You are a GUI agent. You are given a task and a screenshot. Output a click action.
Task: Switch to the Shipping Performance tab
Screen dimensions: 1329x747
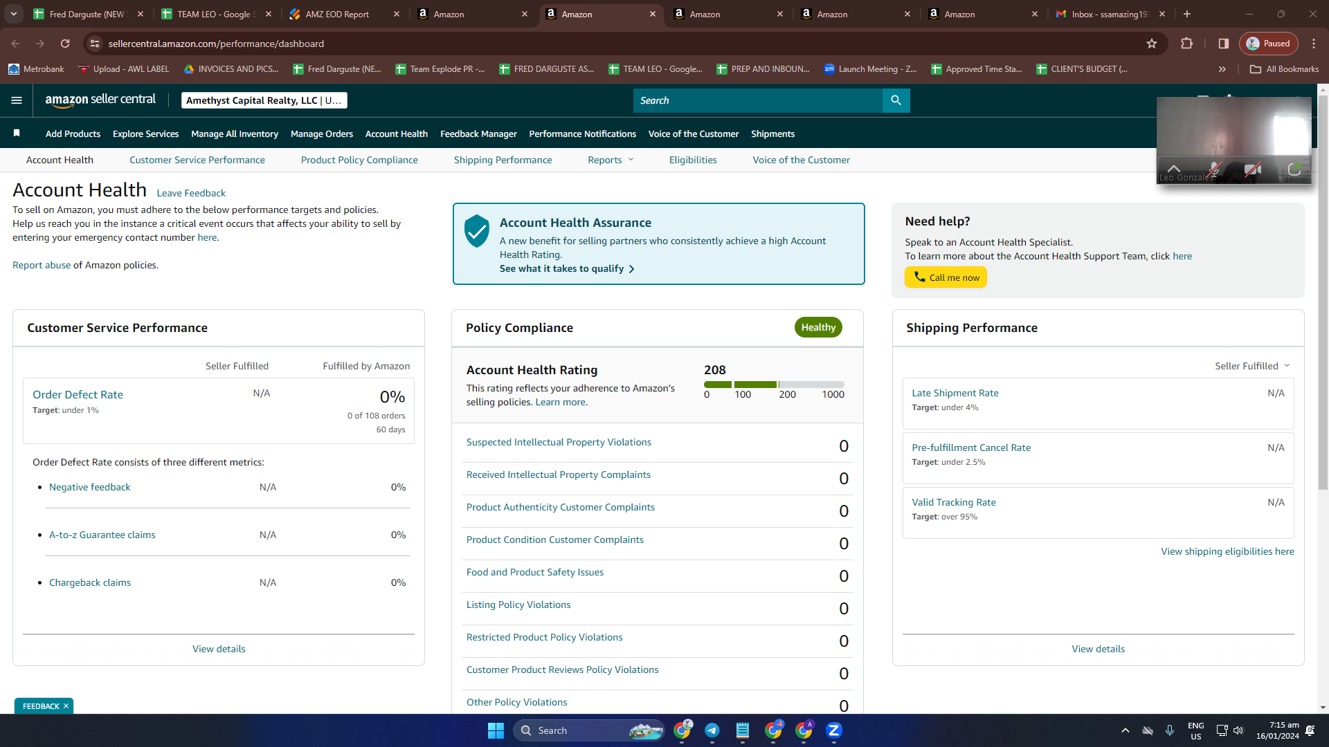[x=503, y=160]
